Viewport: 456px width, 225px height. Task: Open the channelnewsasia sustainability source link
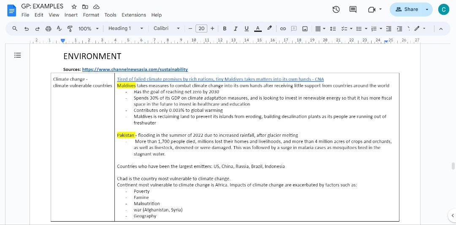(135, 69)
